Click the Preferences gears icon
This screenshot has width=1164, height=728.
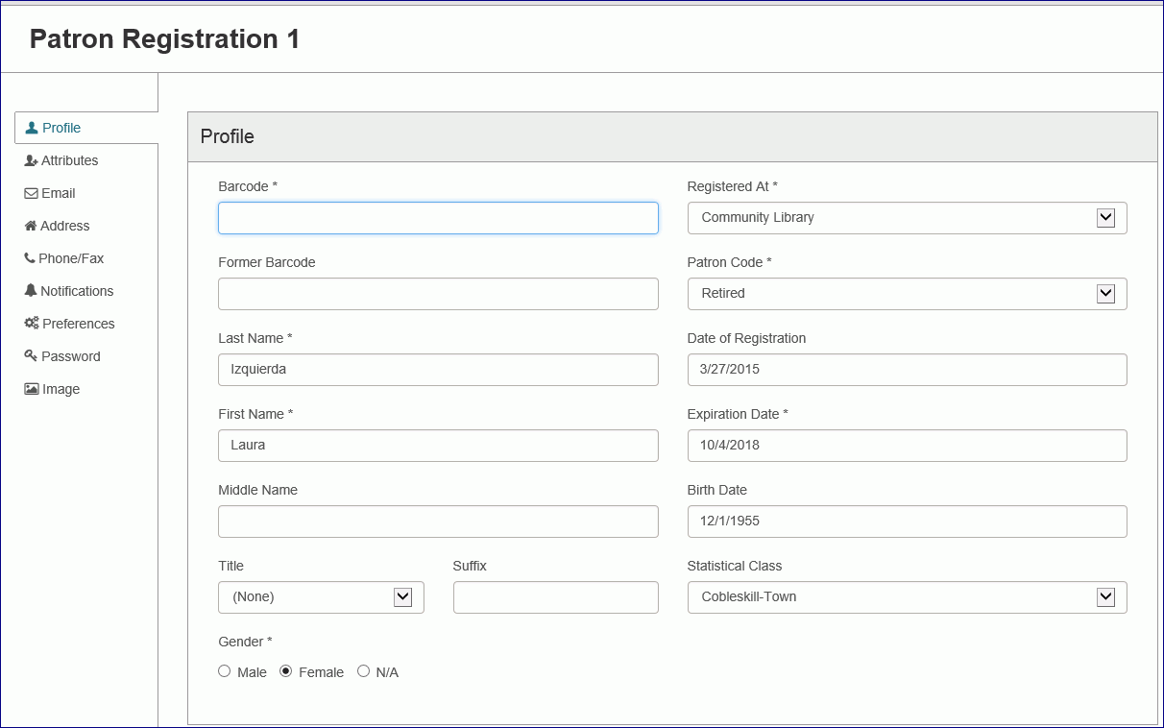point(32,324)
